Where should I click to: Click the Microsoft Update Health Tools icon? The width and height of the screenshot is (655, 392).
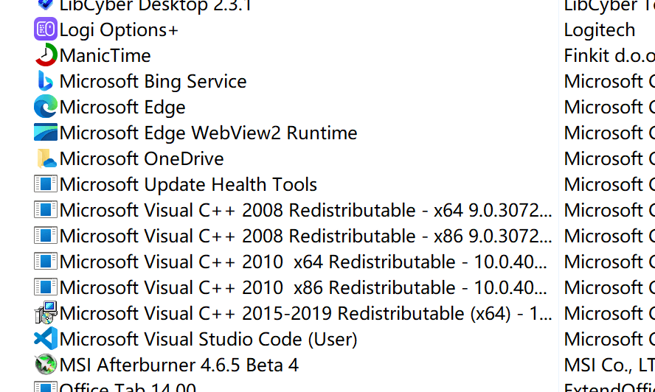click(x=46, y=184)
